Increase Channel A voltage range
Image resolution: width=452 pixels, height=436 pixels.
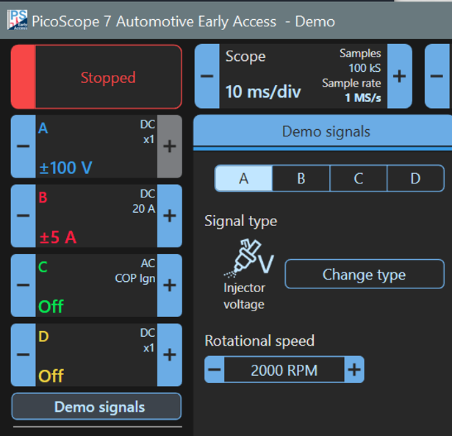pos(170,146)
